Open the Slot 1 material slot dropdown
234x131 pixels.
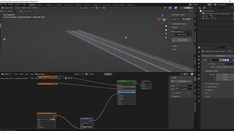coord(79,74)
